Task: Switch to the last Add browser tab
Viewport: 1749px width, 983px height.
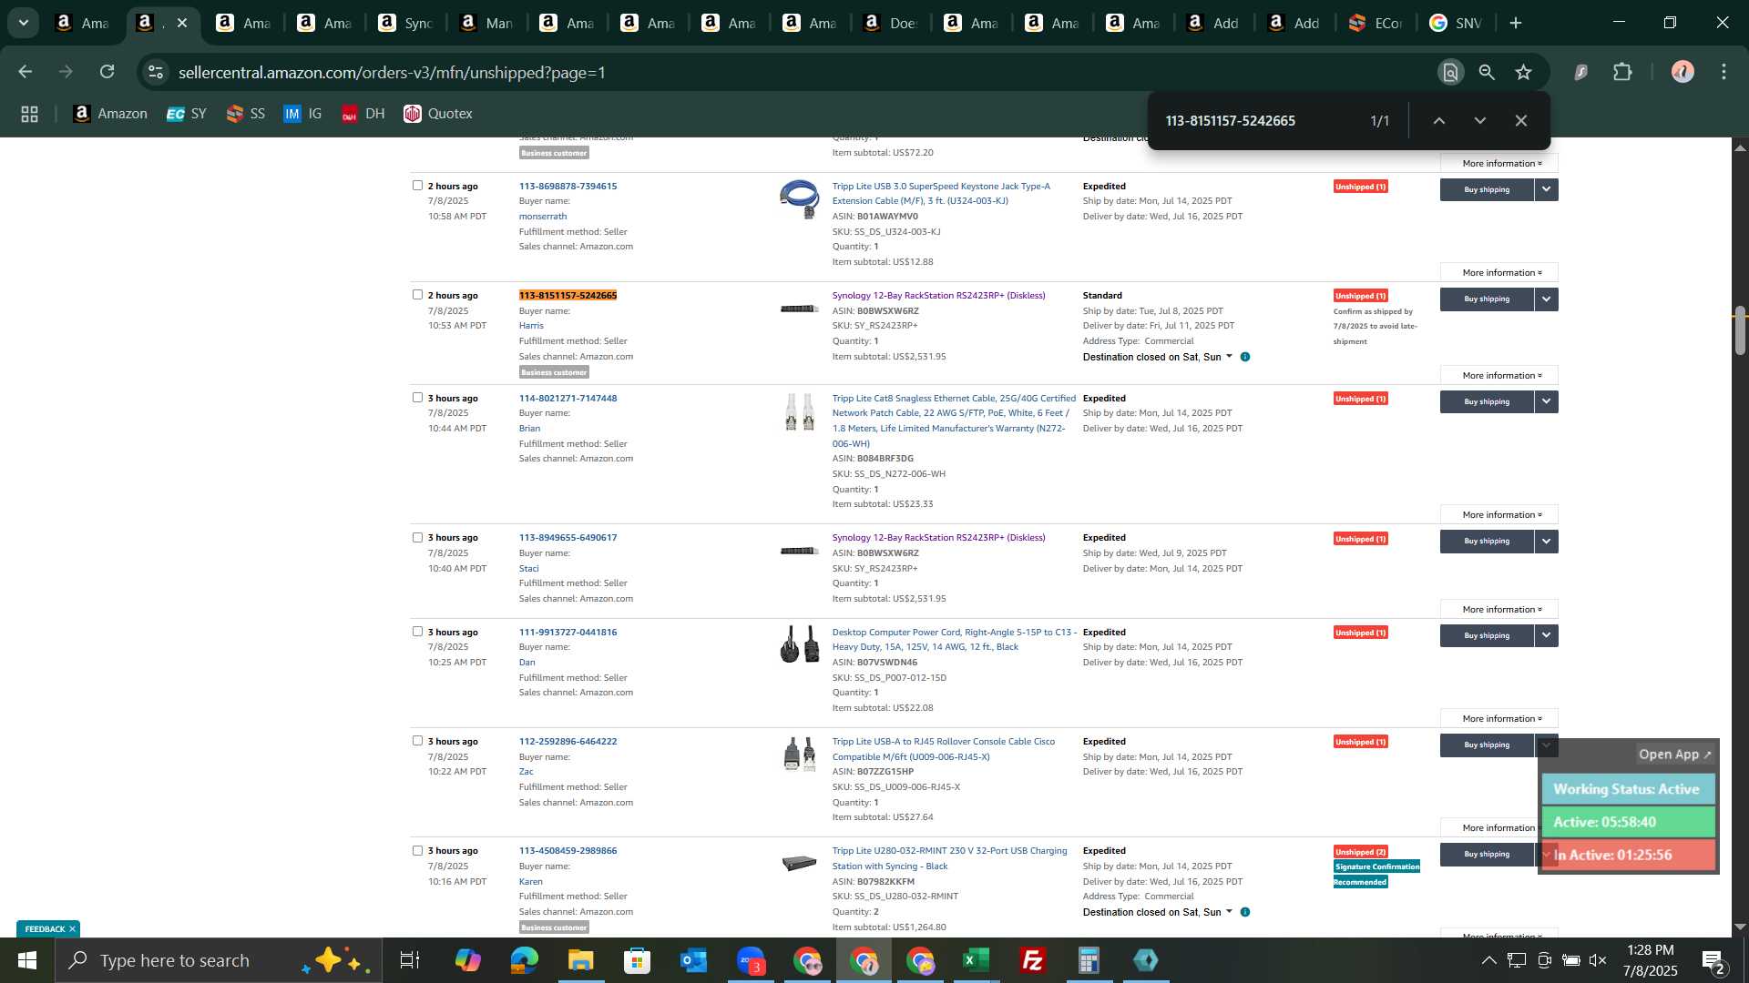Action: [x=1295, y=23]
